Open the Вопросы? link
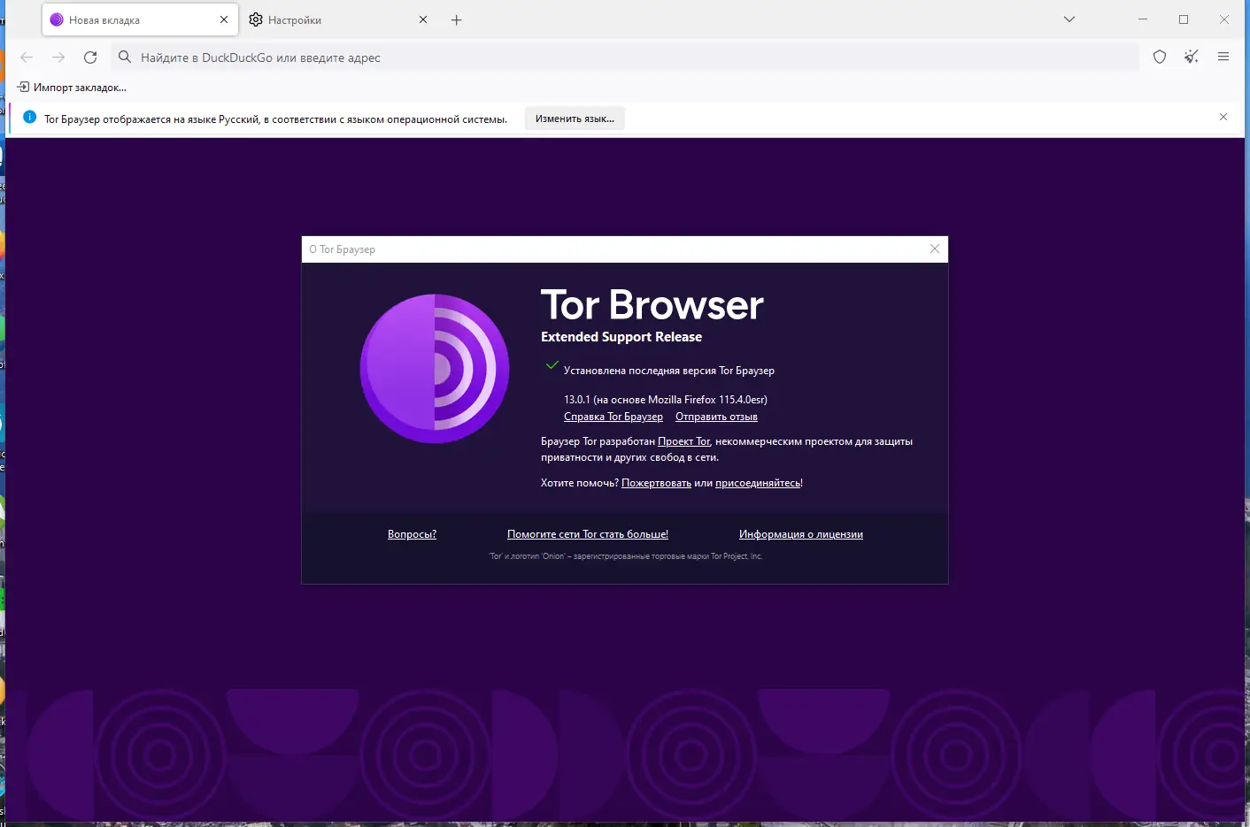The height and width of the screenshot is (827, 1250). 412,534
